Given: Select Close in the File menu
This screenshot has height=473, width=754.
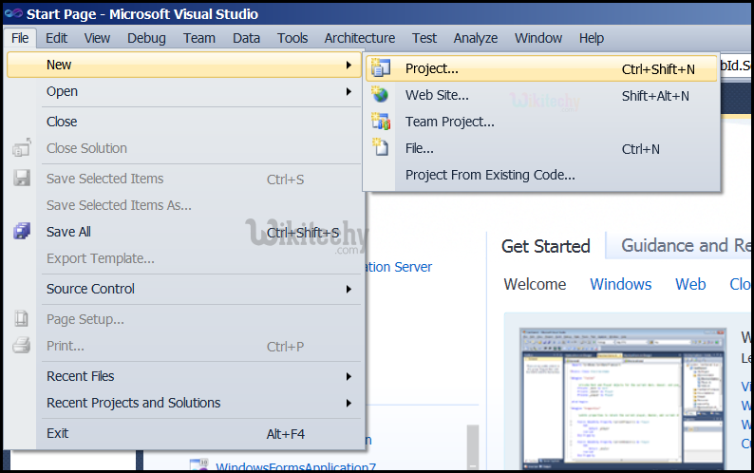Looking at the screenshot, I should tap(184, 122).
